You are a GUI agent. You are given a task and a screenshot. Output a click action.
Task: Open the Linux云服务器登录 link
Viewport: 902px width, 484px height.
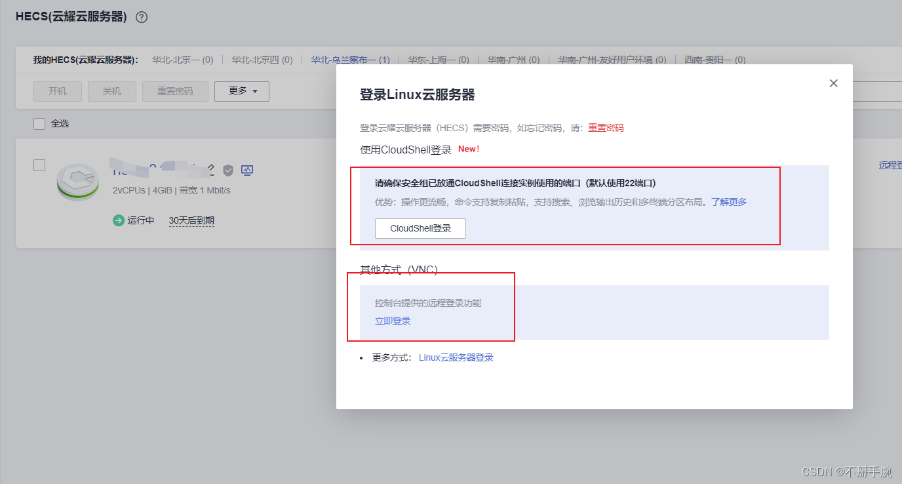click(456, 357)
